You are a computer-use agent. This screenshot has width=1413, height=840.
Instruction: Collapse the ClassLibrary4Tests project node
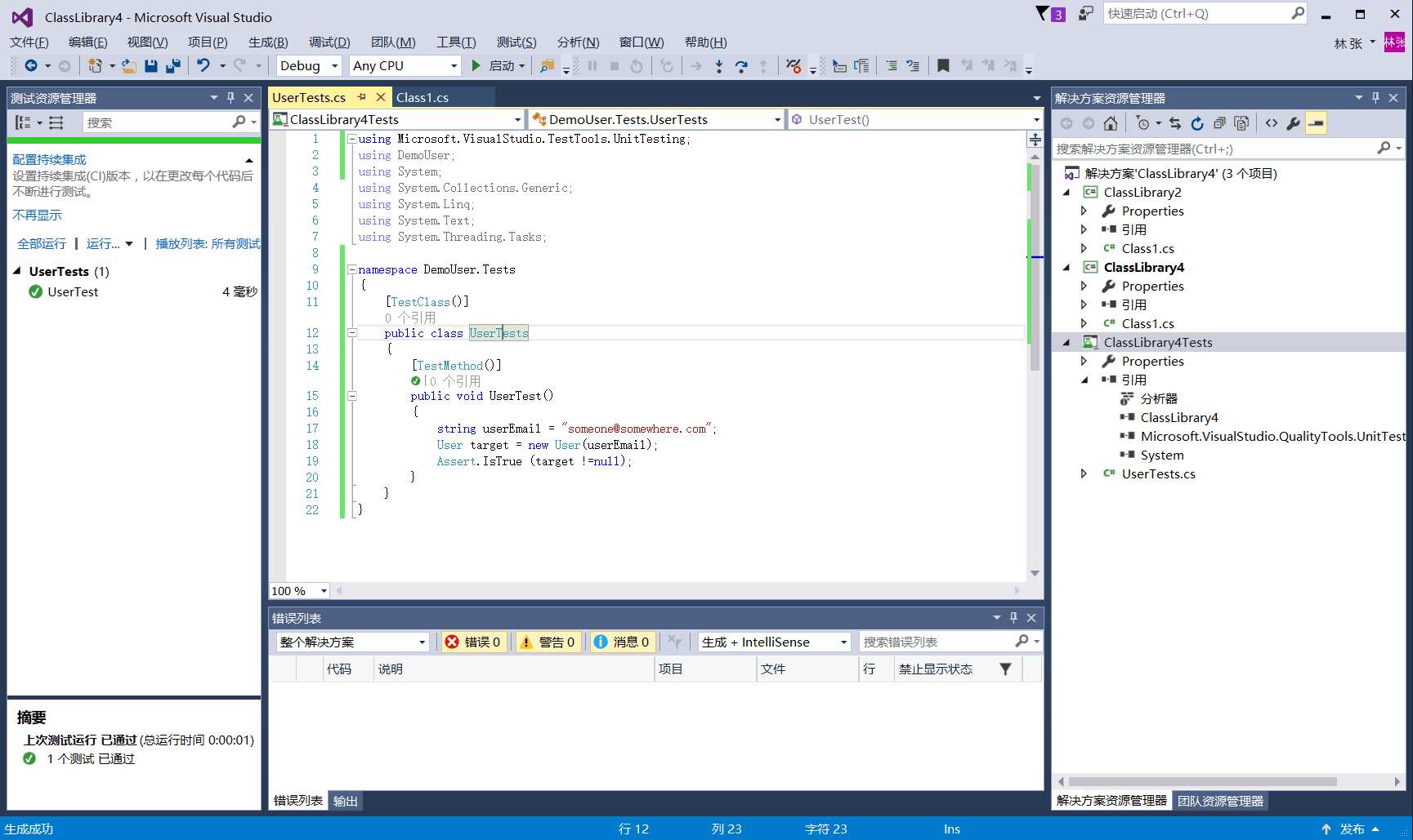point(1066,343)
